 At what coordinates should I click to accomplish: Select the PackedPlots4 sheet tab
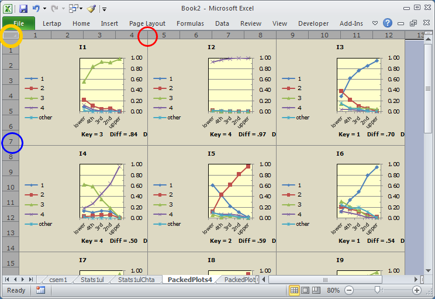tap(190, 280)
